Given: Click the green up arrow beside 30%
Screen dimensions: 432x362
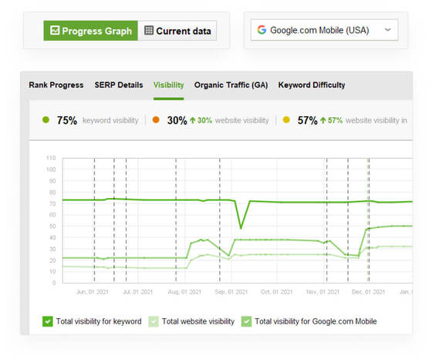Looking at the screenshot, I should point(193,120).
